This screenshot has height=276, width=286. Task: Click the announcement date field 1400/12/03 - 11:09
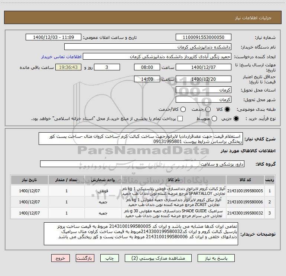(x=53, y=37)
